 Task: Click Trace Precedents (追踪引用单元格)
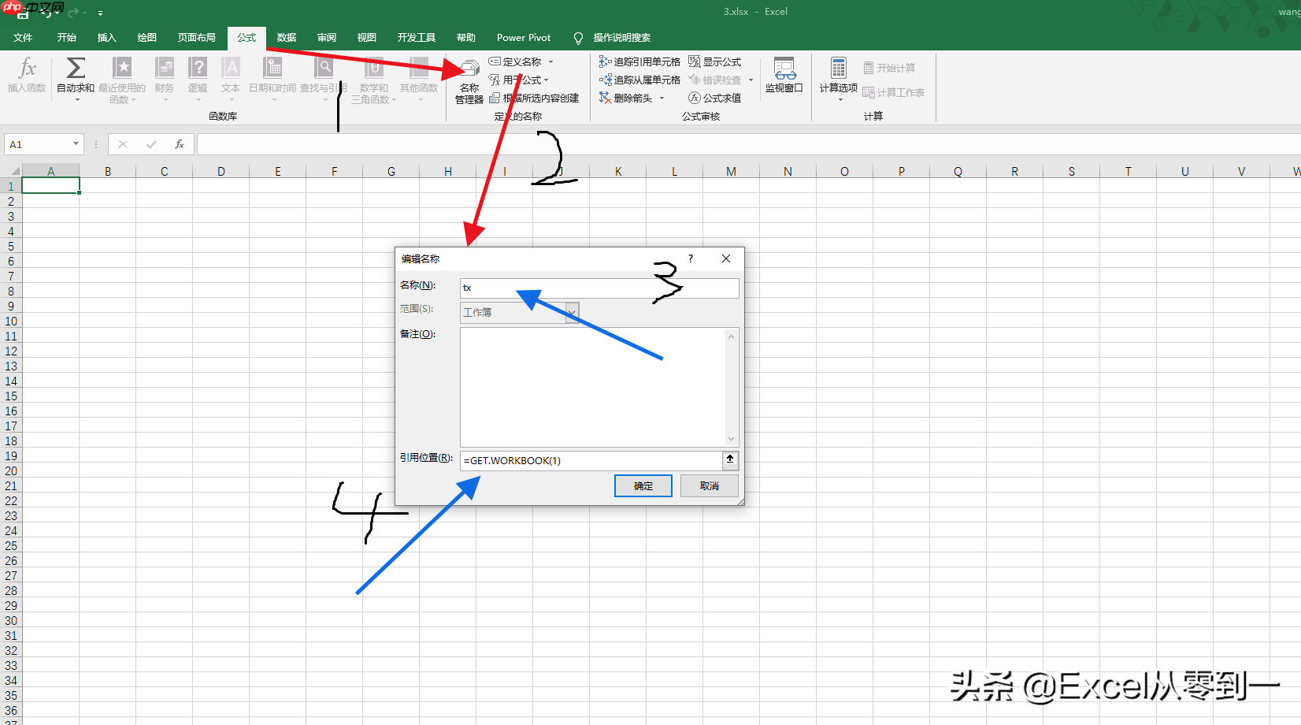pos(639,61)
